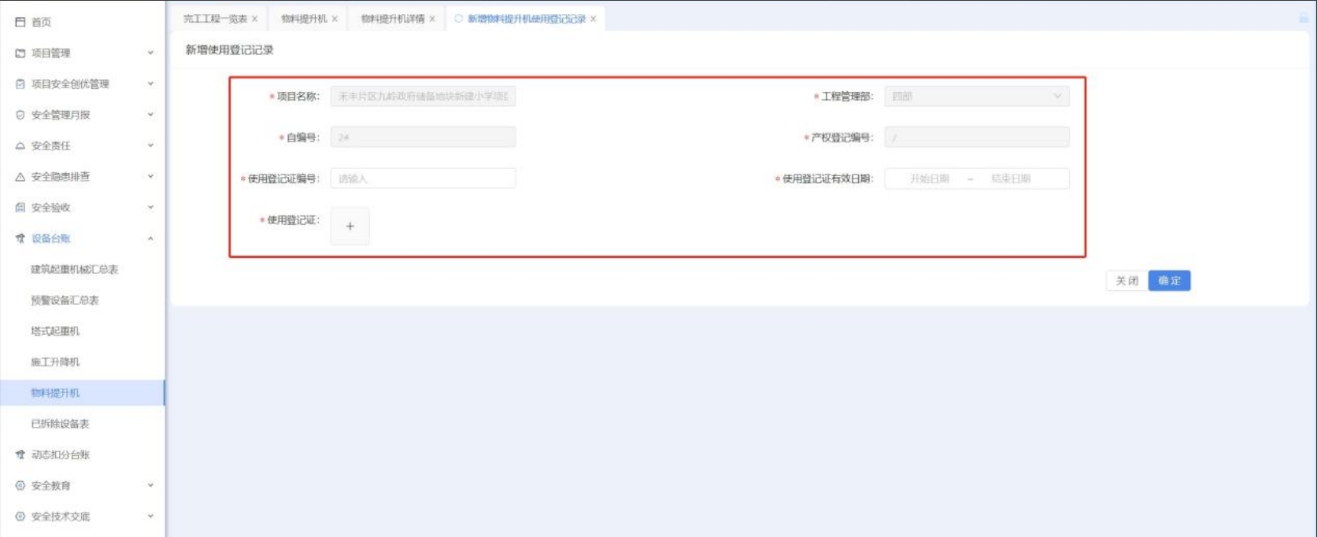The image size is (1317, 537).
Task: Pick the 开始日期 start date field
Action: (929, 178)
